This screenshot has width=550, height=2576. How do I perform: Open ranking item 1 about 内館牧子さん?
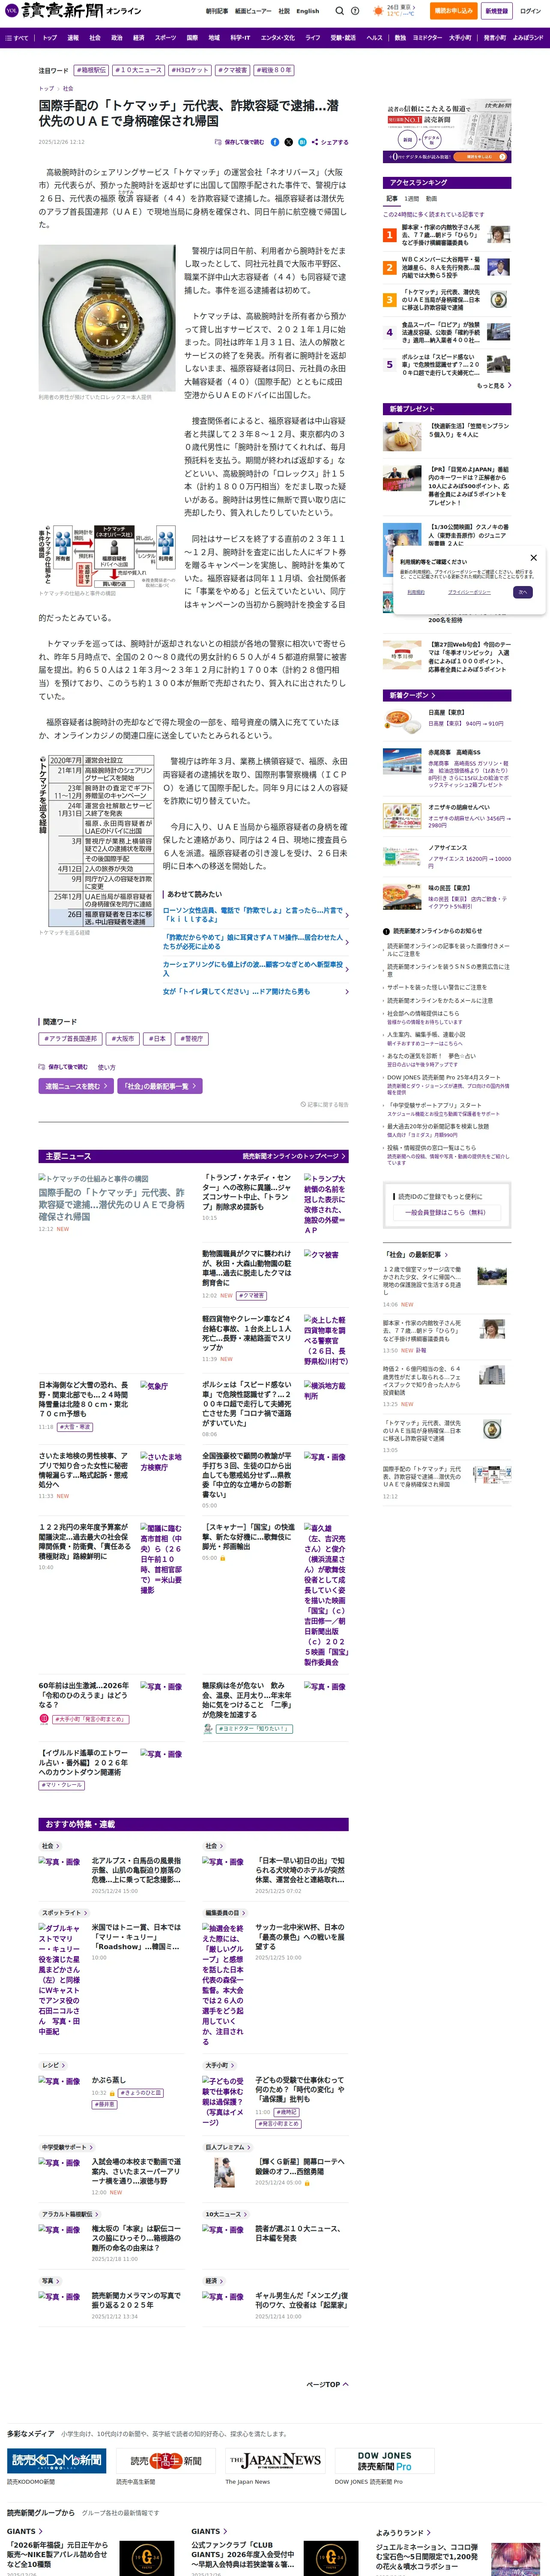click(446, 235)
